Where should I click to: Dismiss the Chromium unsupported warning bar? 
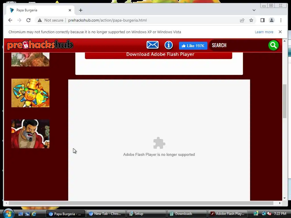pos(280,32)
